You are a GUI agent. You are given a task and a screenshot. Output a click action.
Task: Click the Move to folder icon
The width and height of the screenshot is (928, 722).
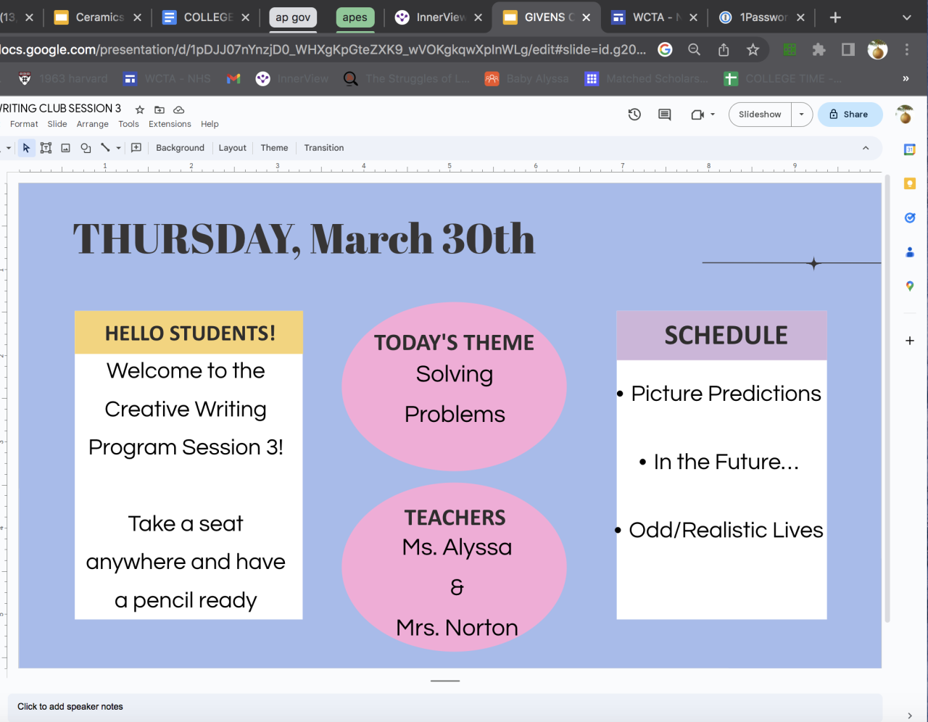(x=159, y=109)
